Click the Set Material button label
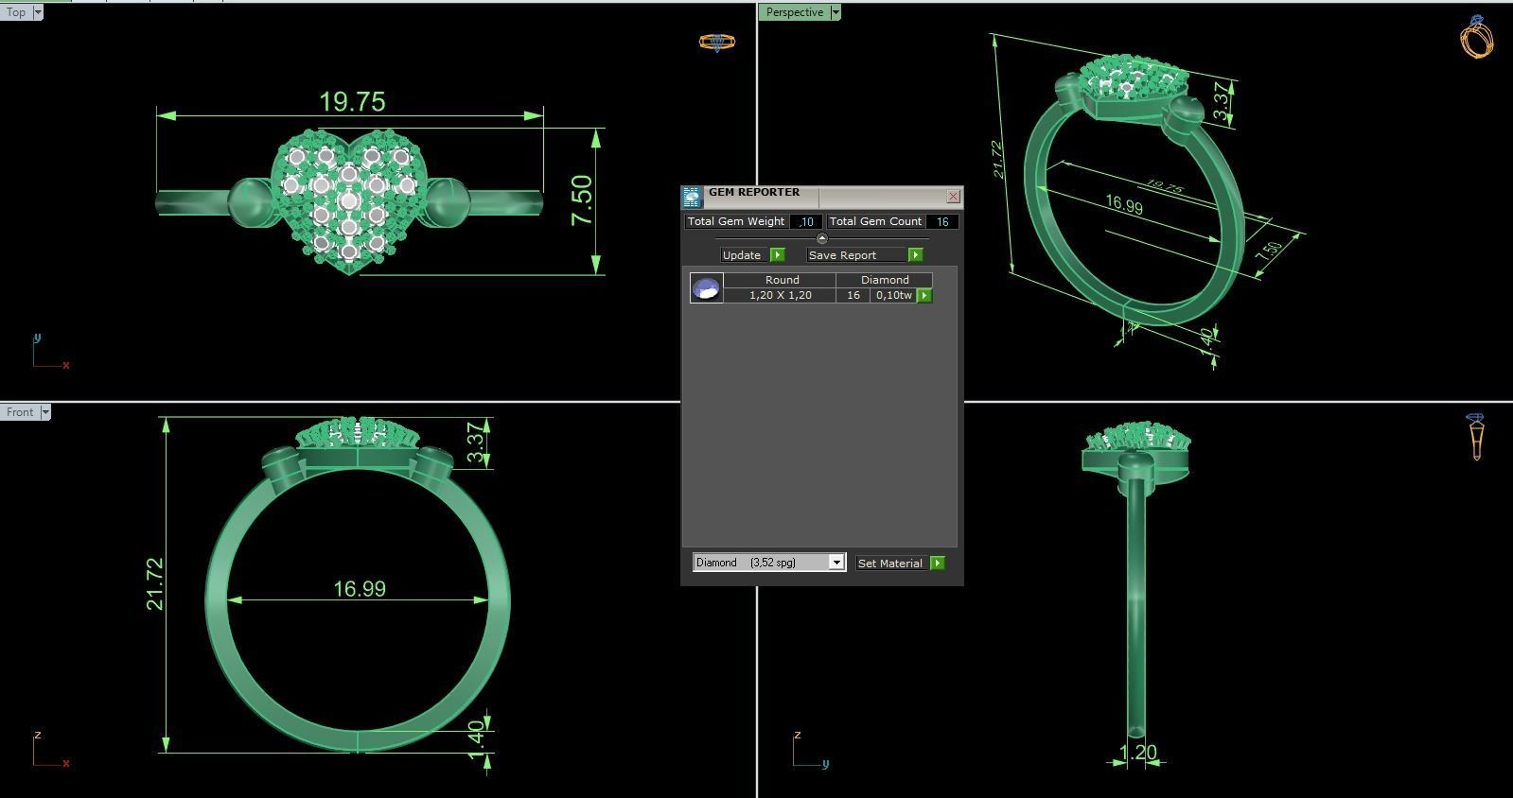This screenshot has width=1513, height=798. click(x=889, y=564)
